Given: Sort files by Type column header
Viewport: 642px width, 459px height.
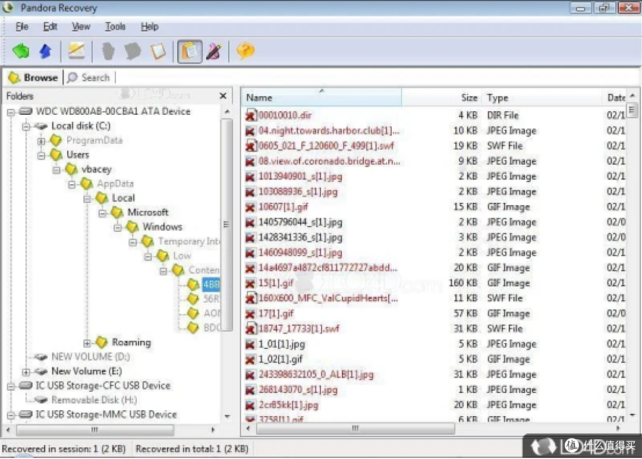Looking at the screenshot, I should pyautogui.click(x=542, y=98).
